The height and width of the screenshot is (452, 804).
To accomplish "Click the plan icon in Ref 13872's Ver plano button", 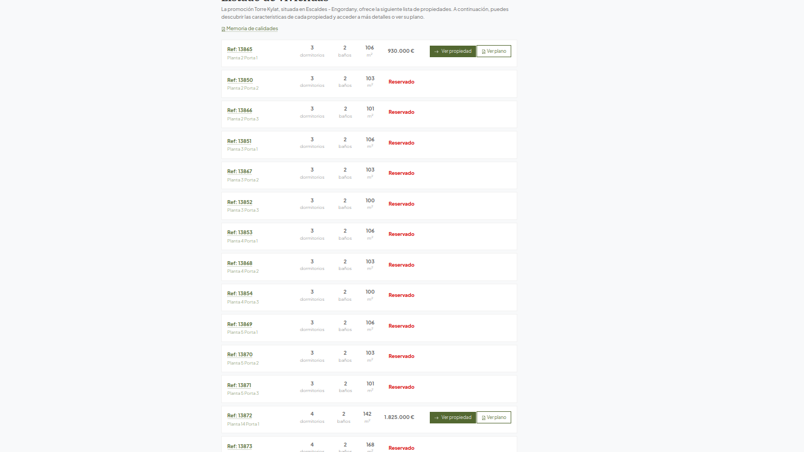I will pyautogui.click(x=484, y=418).
